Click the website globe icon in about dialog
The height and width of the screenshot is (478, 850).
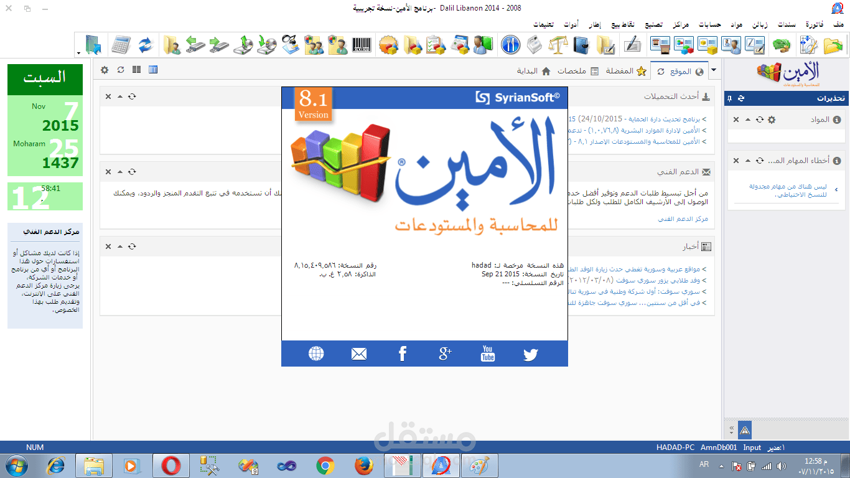316,354
